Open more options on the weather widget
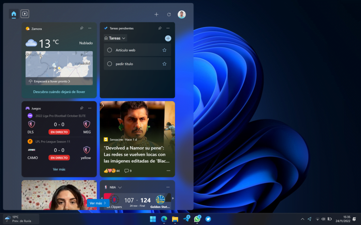361x225 pixels. pos(90,28)
